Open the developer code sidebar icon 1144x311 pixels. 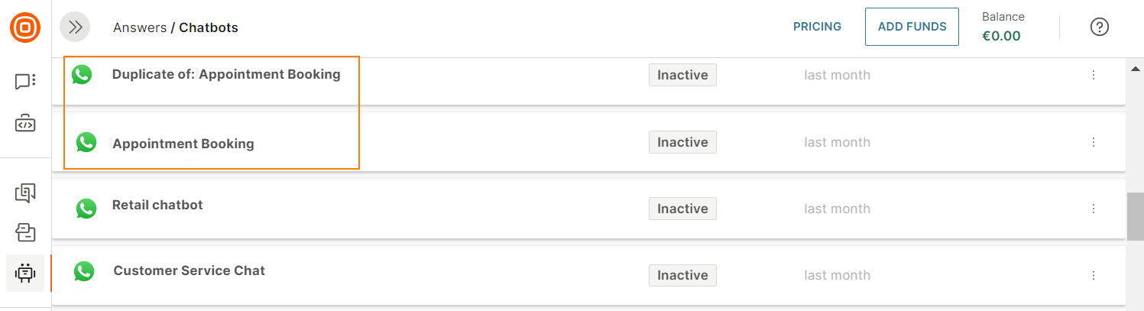pyautogui.click(x=25, y=123)
